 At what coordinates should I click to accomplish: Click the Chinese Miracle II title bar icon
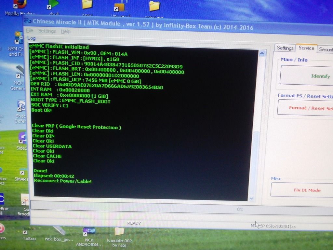(28, 21)
